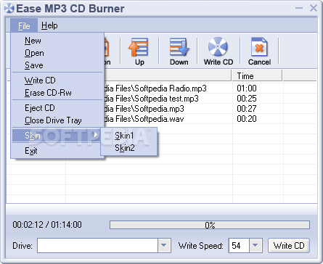Click the app disc icon in title bar

(9, 9)
